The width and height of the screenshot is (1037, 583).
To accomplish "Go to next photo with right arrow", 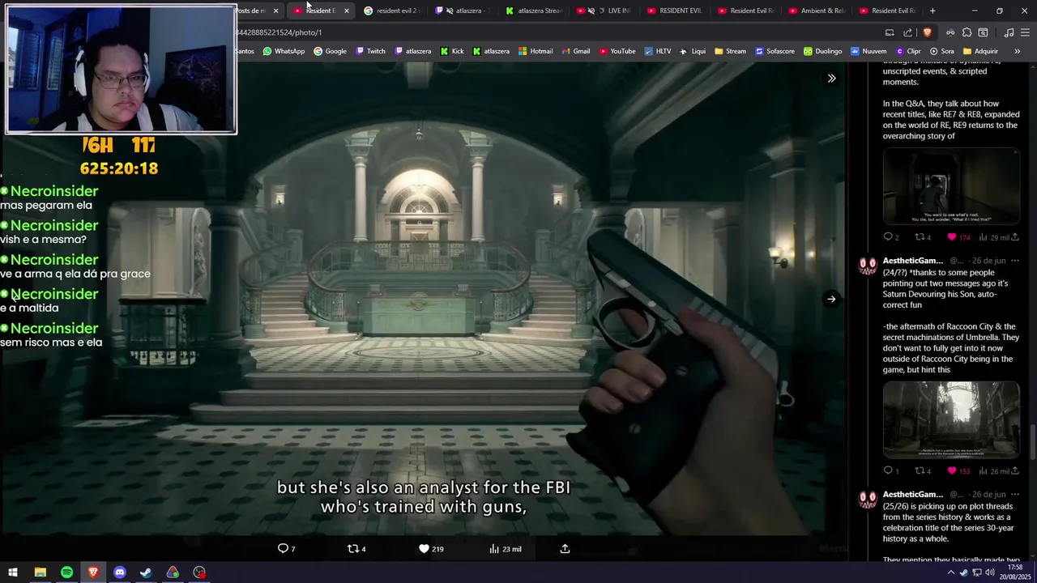I will point(831,299).
